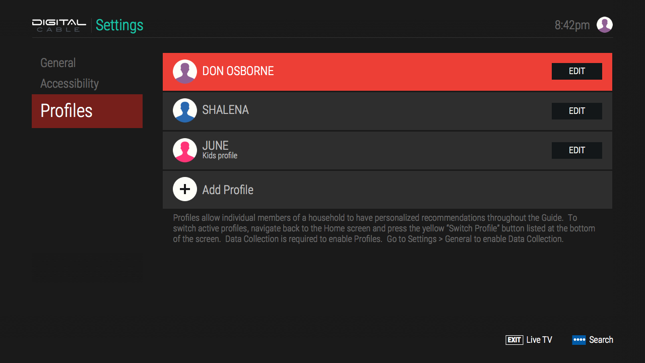This screenshot has width=645, height=363.
Task: Edit June's kids profile
Action: point(576,150)
